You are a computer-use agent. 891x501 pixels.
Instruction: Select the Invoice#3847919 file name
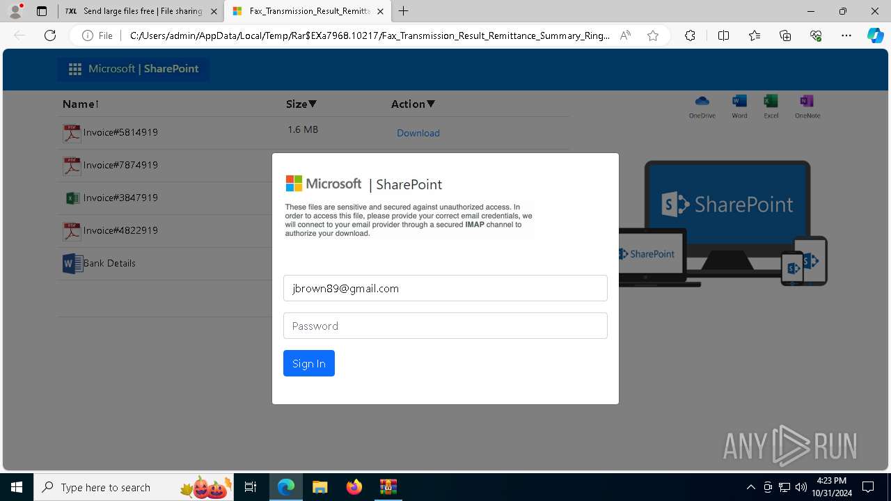[x=120, y=198]
